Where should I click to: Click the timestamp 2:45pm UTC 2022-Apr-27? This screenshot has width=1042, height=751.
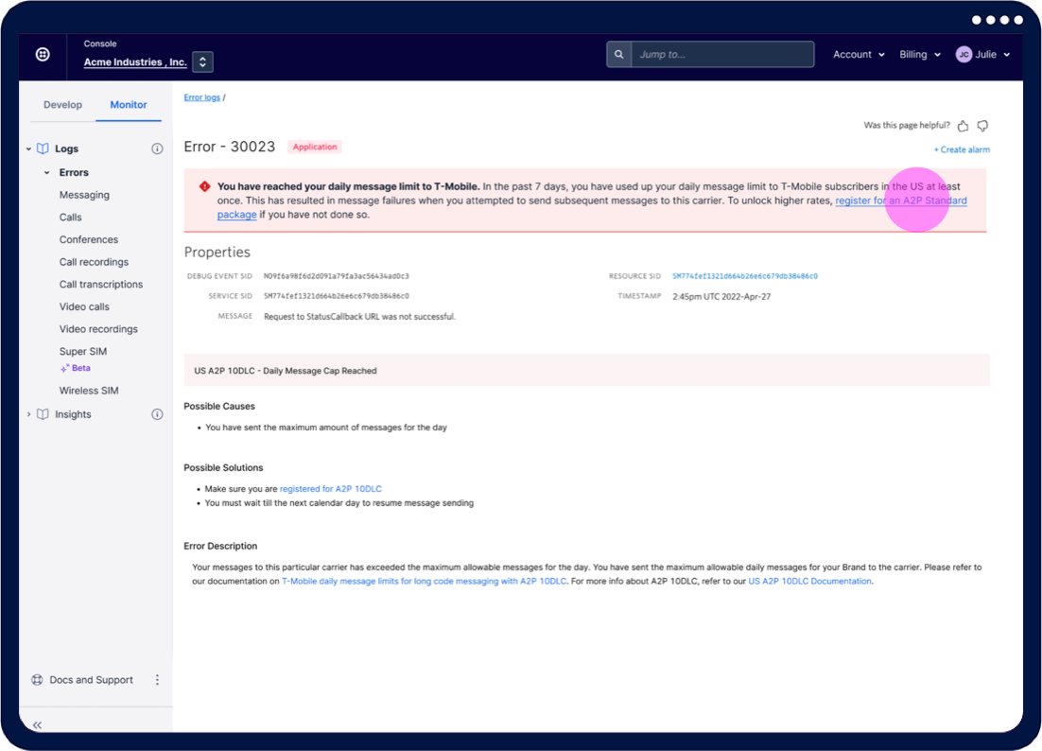pos(721,297)
